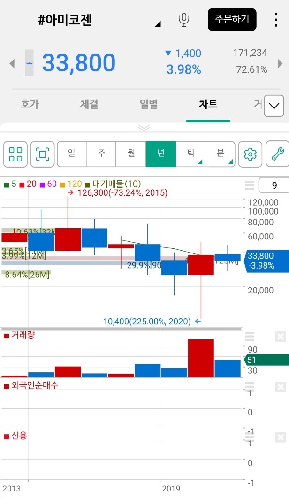
Task: Go to next stock with right arrow
Action: tap(280, 63)
